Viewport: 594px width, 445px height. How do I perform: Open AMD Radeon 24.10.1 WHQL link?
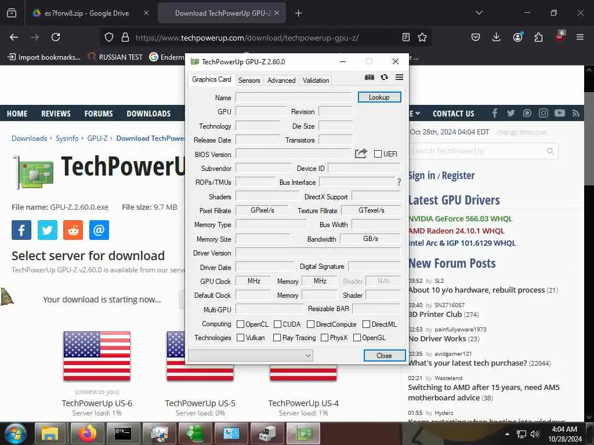pyautogui.click(x=457, y=231)
